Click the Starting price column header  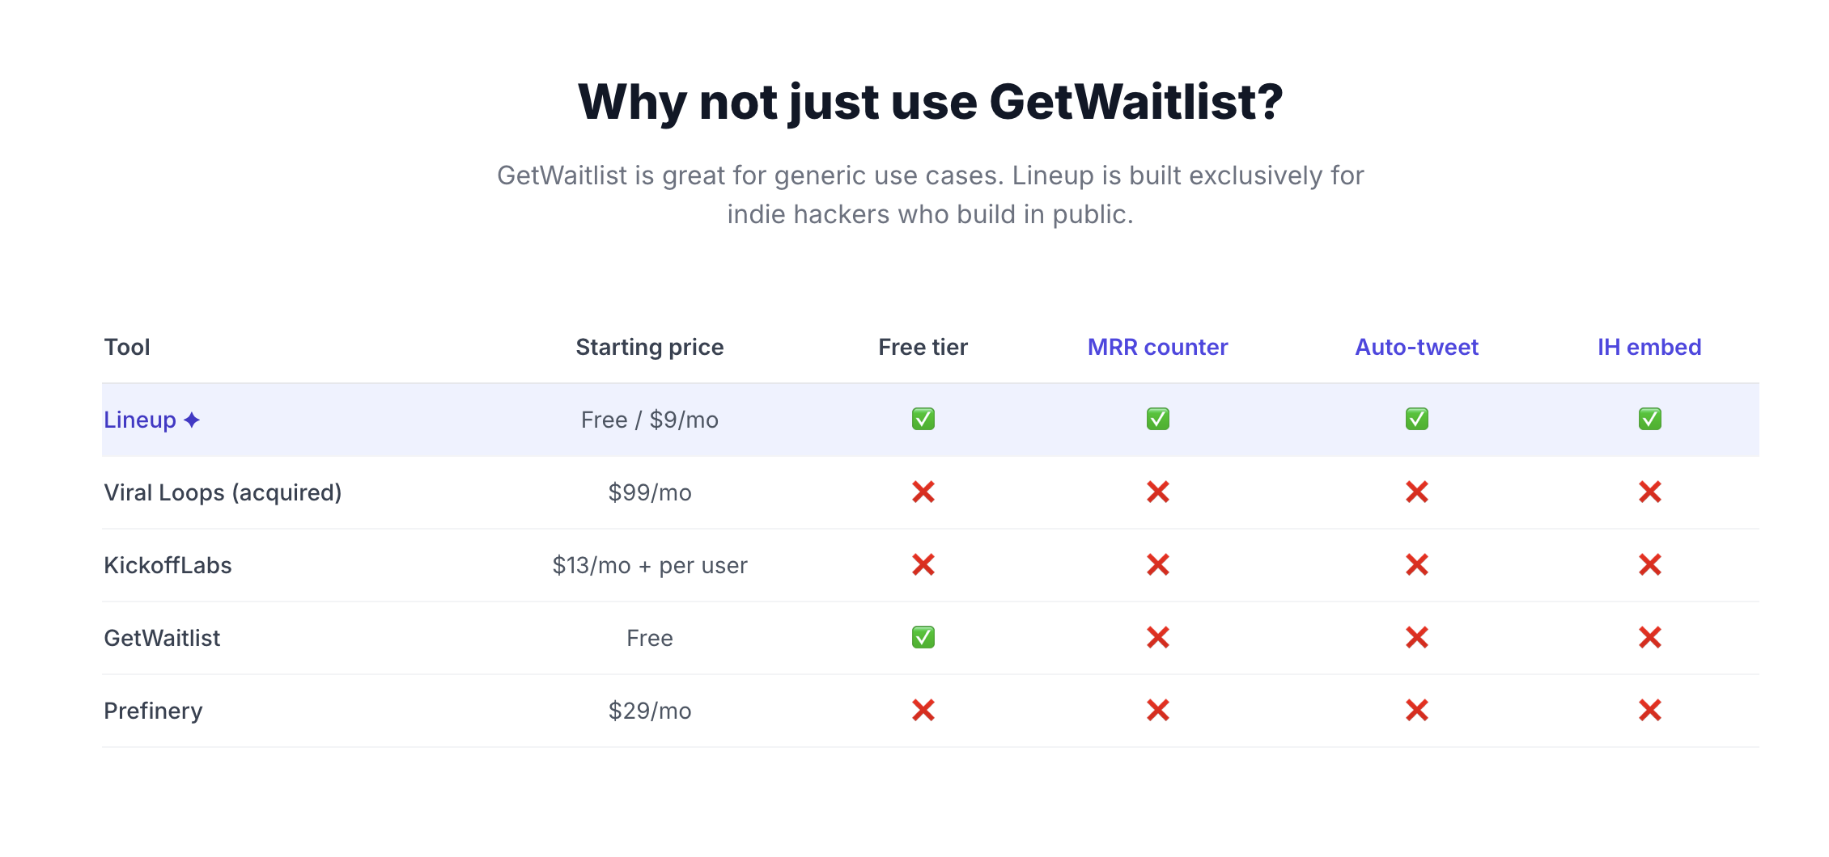tap(649, 347)
